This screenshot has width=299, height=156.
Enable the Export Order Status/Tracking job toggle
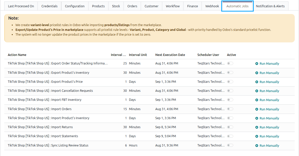(x=230, y=63)
